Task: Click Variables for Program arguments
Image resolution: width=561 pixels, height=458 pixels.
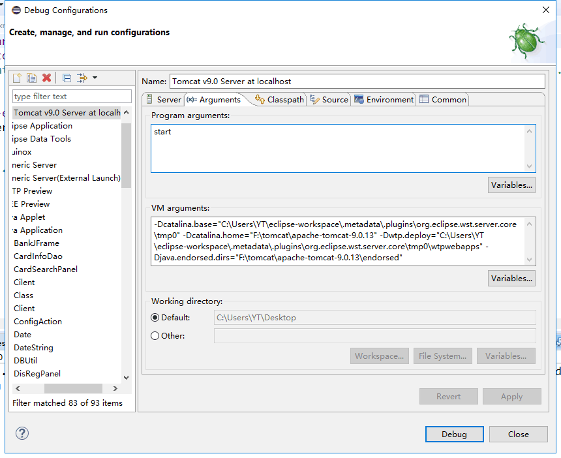Action: coord(511,185)
